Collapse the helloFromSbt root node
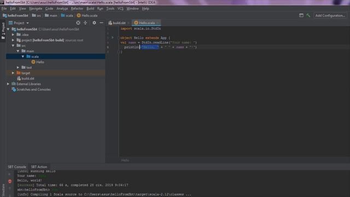 tap(8, 29)
